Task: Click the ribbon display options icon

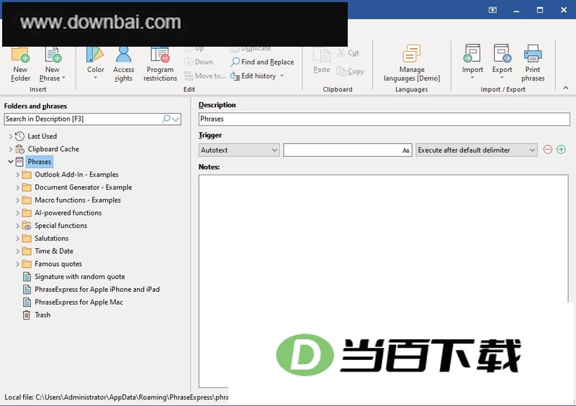Action: click(492, 10)
